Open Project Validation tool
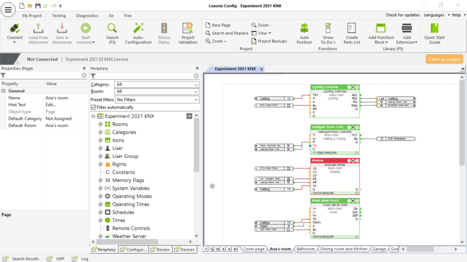The image size is (467, 262). [188, 29]
